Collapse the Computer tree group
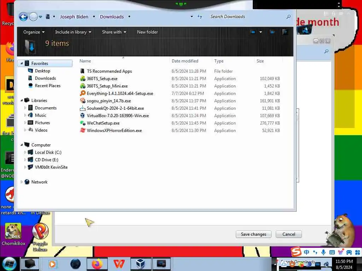 pos(22,145)
